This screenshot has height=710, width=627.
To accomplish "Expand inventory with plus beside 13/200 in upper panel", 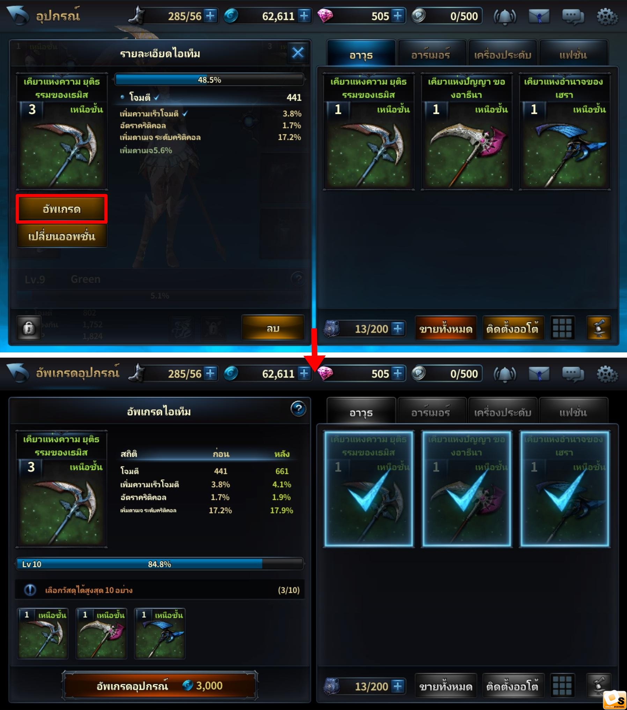I will pos(398,329).
